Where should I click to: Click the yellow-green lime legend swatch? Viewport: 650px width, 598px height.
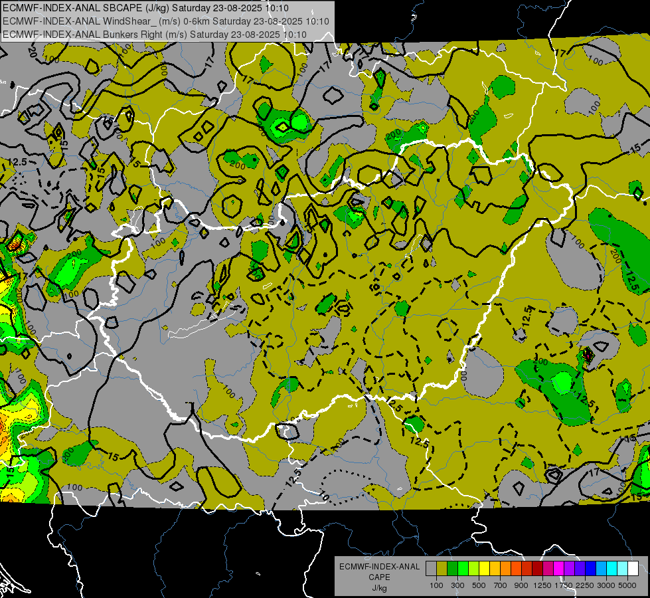[474, 569]
